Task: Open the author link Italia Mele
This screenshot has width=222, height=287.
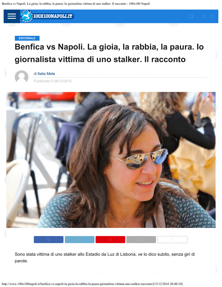Action: point(46,74)
